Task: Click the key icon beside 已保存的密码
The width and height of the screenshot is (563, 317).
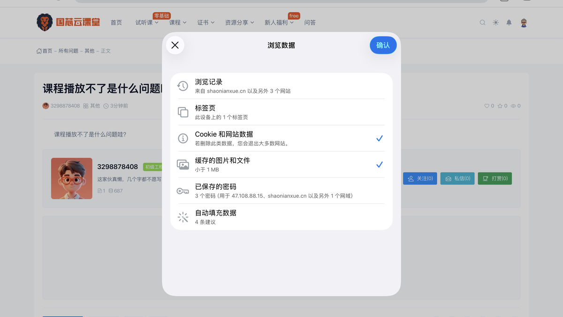Action: coord(183,191)
